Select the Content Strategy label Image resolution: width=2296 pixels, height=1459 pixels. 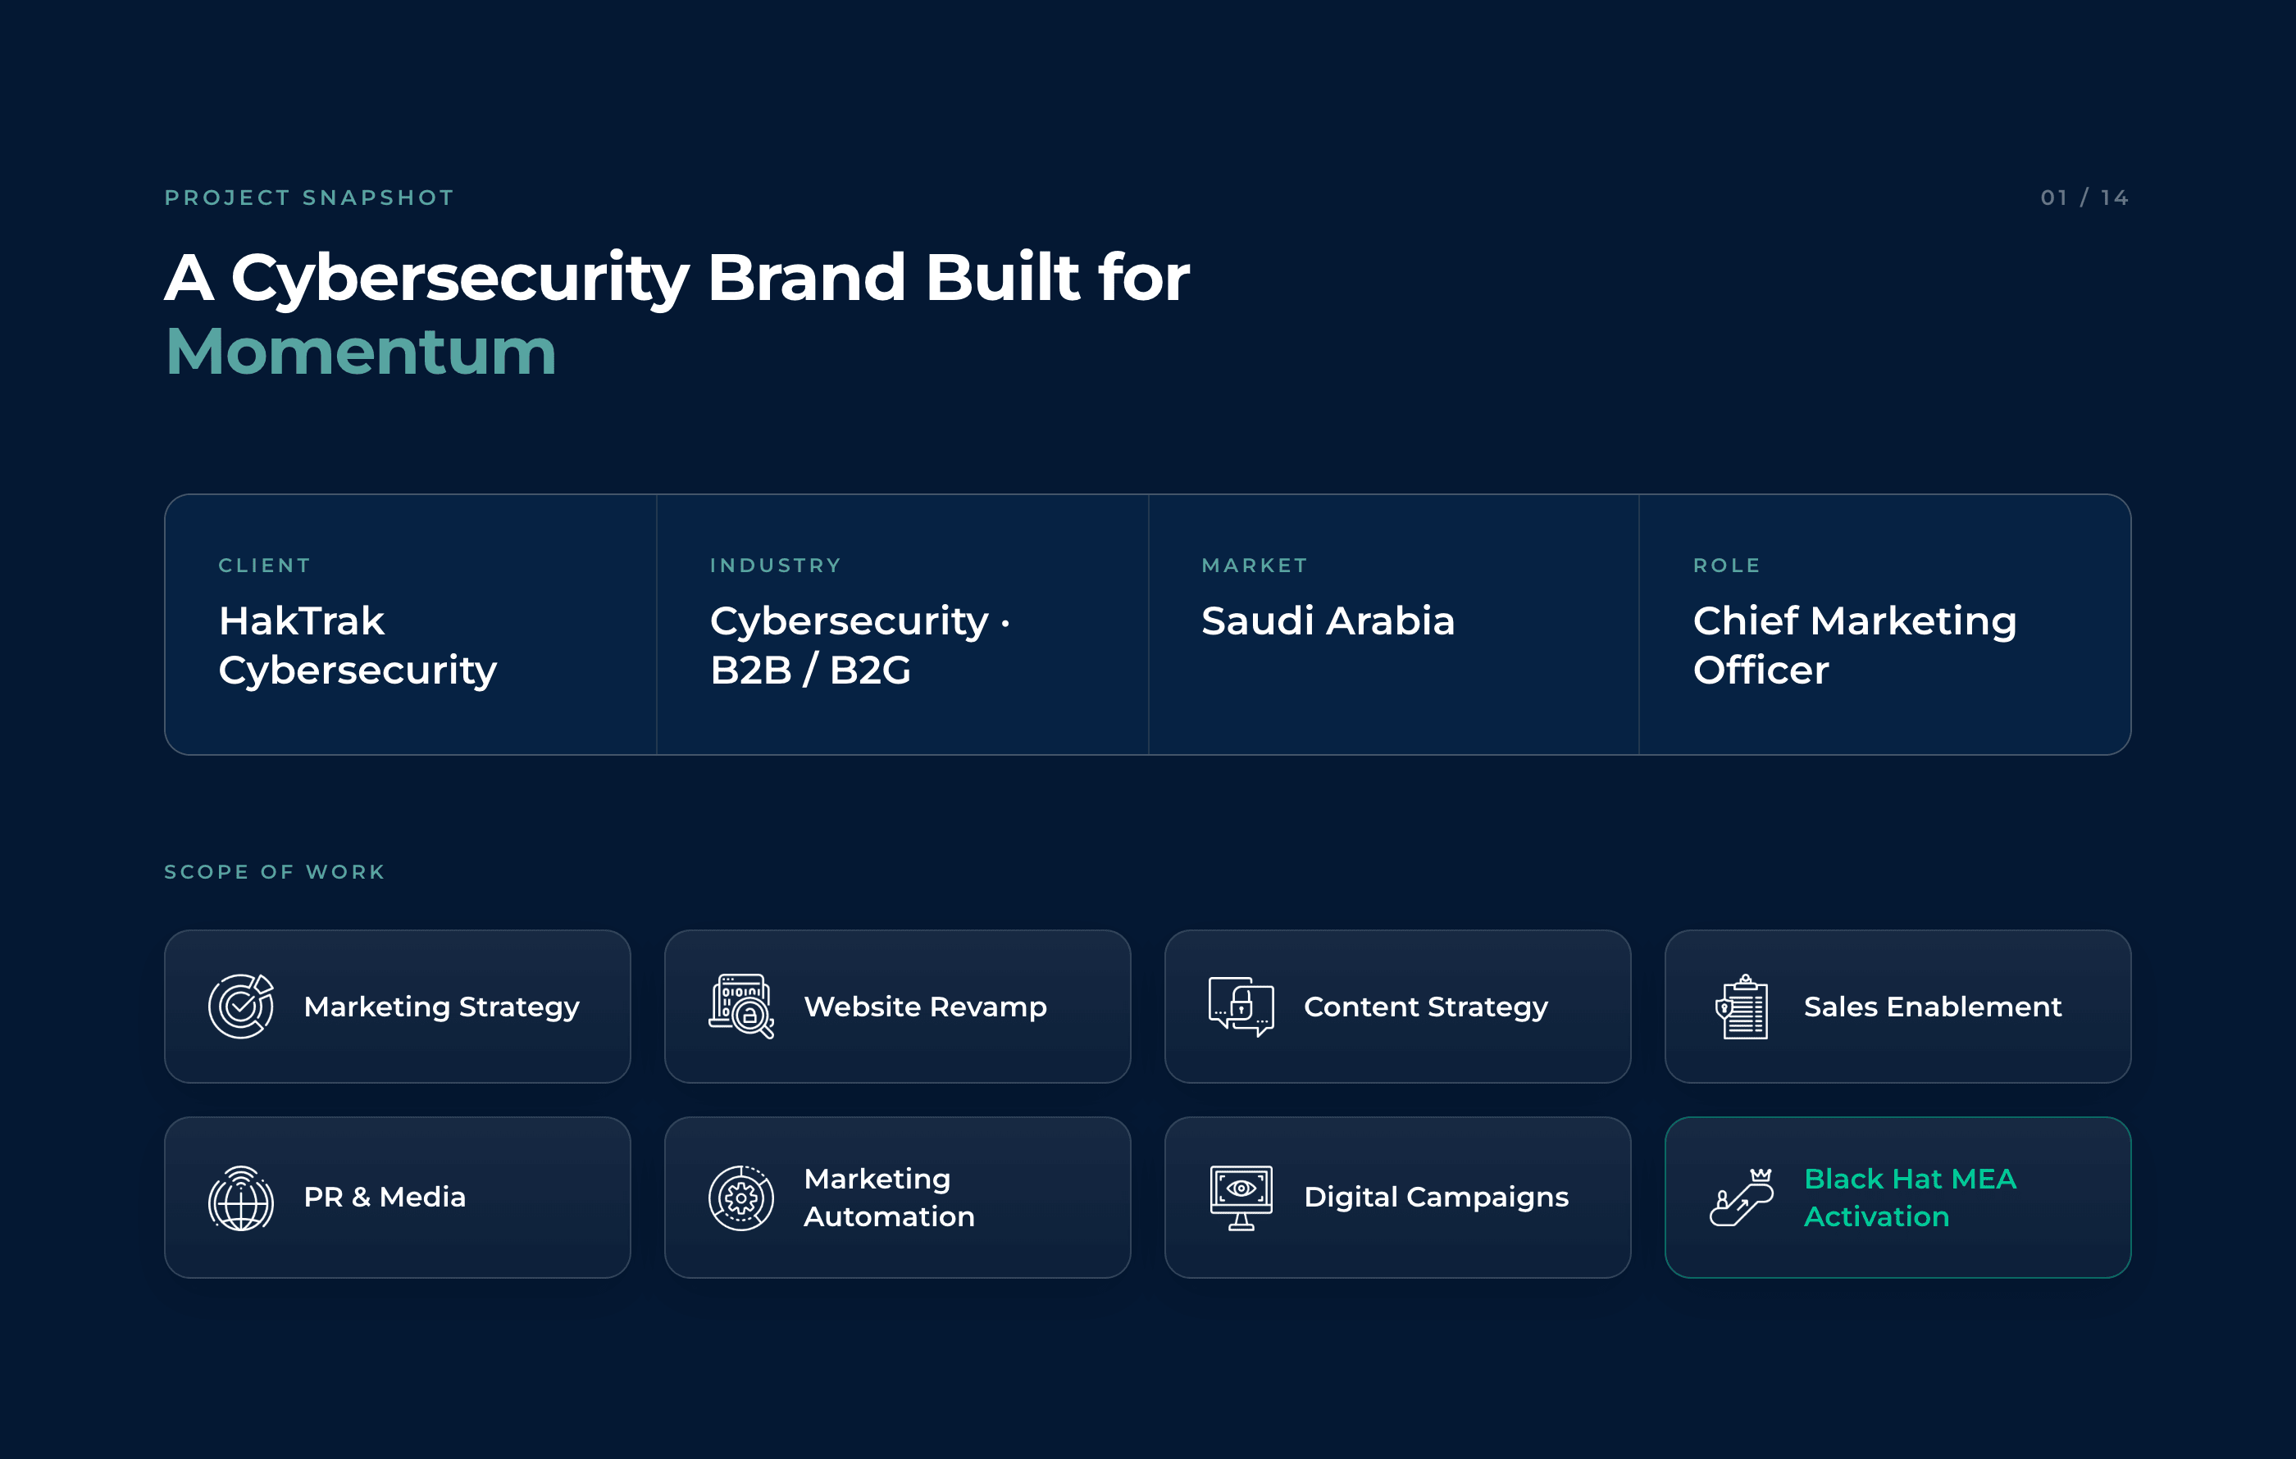point(1425,1007)
